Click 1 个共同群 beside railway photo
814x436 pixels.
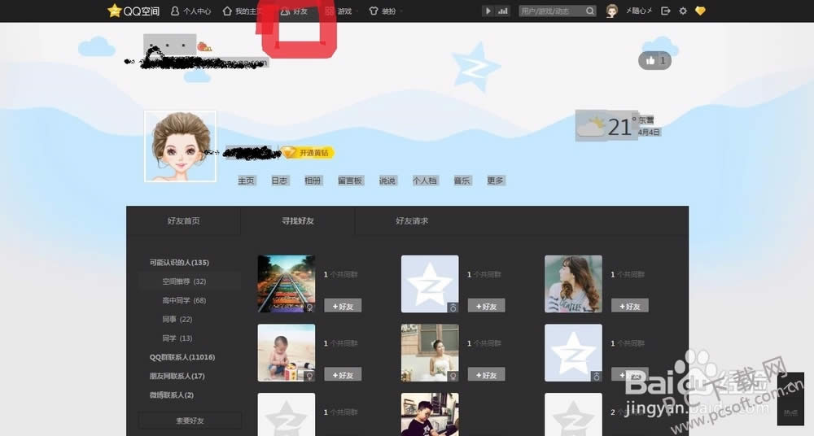click(340, 275)
